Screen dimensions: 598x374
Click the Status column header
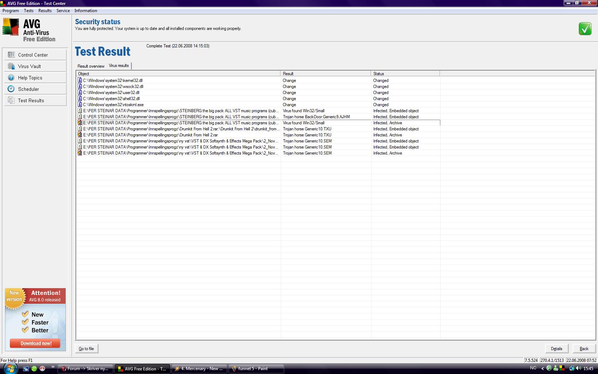tap(405, 74)
